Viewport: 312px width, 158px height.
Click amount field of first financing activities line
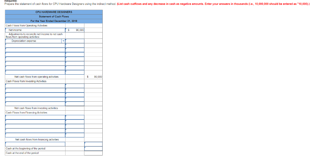(x=75, y=117)
